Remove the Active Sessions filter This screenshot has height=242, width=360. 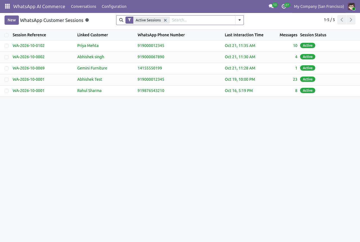click(165, 20)
